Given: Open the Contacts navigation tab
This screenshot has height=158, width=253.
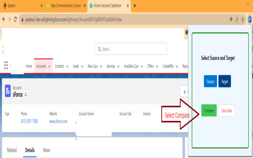Looking at the screenshot, I should pos(59,66).
